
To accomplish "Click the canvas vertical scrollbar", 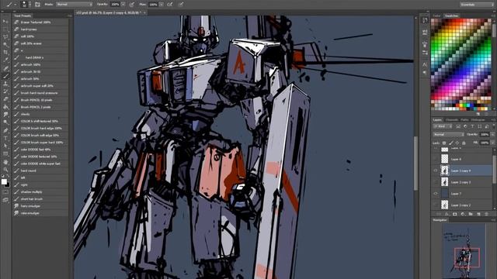I will (415, 164).
